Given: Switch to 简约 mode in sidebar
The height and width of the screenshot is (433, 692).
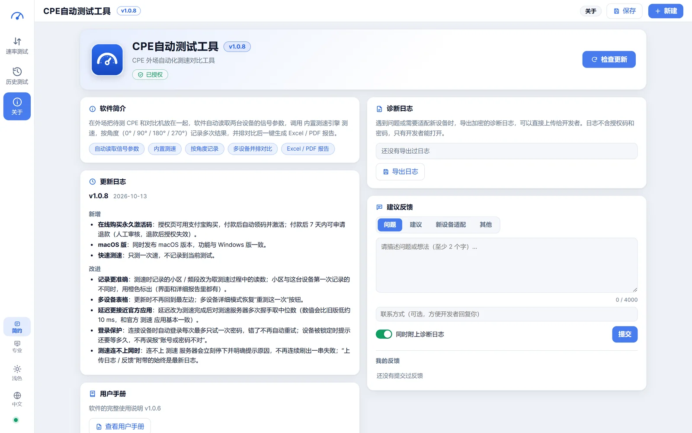Looking at the screenshot, I should tap(17, 327).
